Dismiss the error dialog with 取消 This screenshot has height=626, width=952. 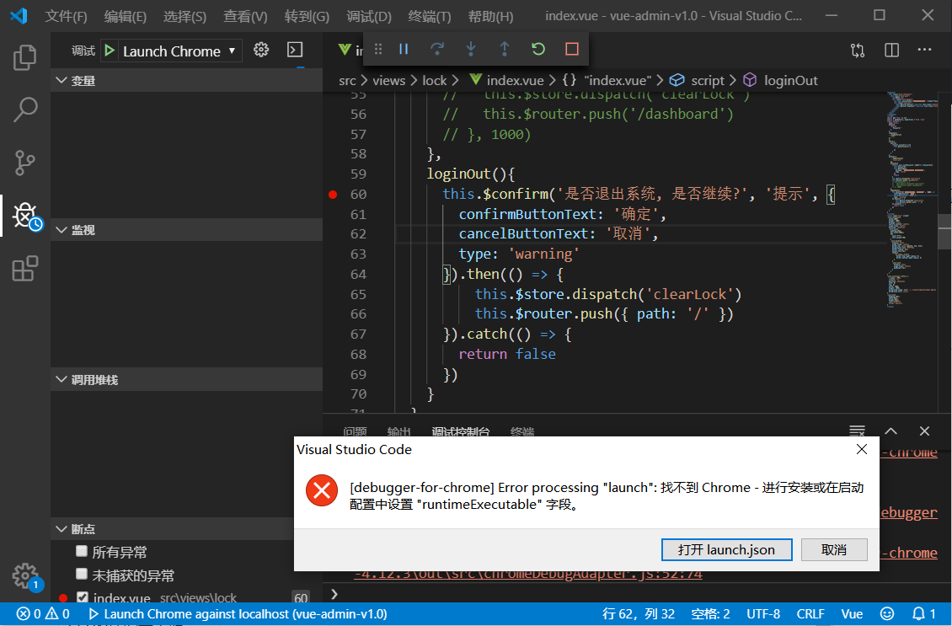(833, 549)
